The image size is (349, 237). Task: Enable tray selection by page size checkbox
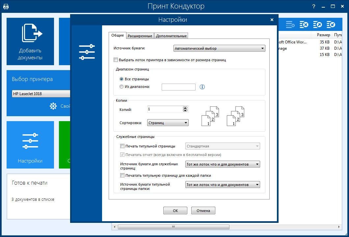click(116, 60)
